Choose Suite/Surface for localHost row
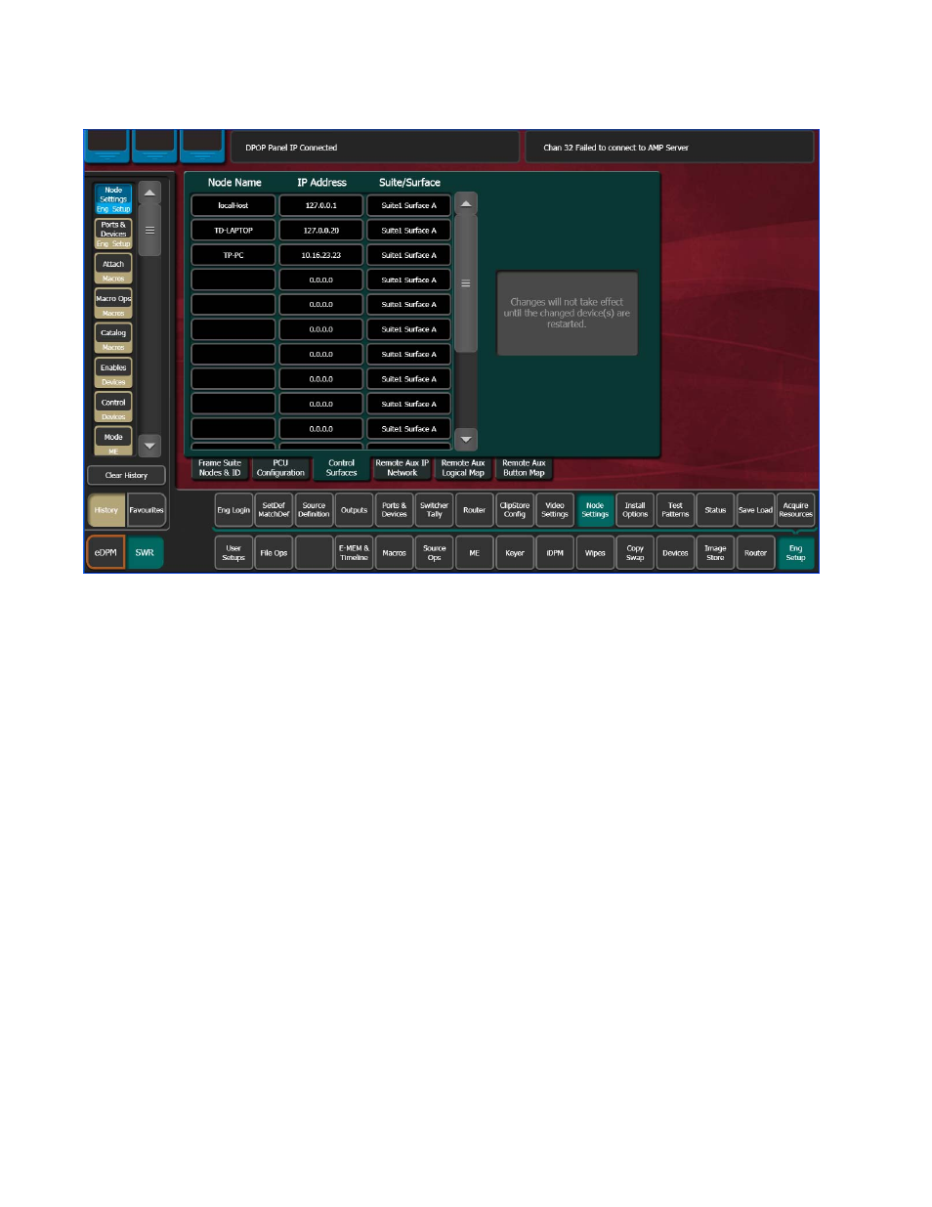This screenshot has width=932, height=1207. click(x=408, y=205)
